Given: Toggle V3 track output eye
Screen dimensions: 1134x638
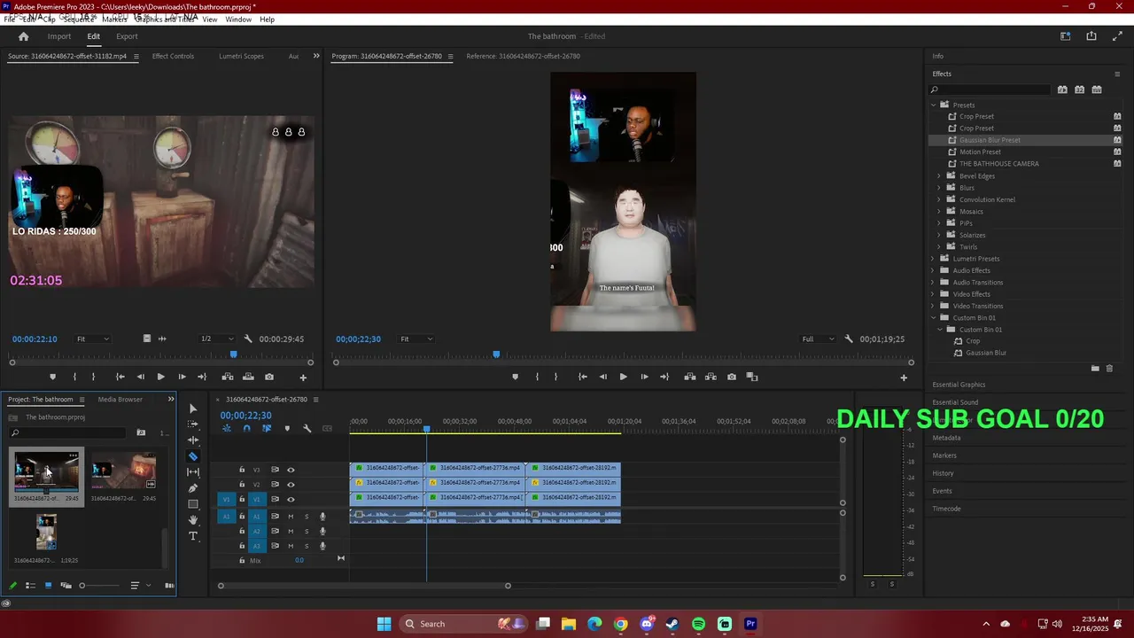Looking at the screenshot, I should click(x=291, y=470).
